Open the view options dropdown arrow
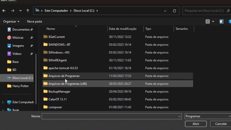 pyautogui.click(x=213, y=22)
